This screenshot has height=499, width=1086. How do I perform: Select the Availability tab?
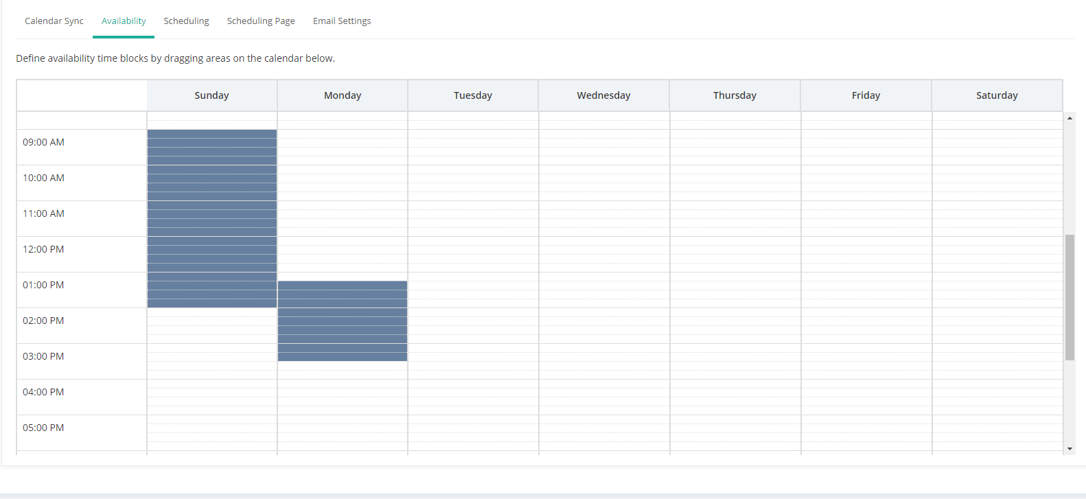coord(124,21)
